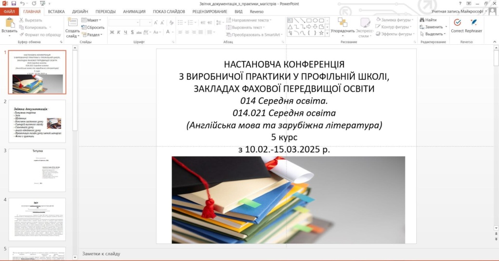499x261 pixels.
Task: Select the triangle shape in shapes gallery
Action: [290, 27]
